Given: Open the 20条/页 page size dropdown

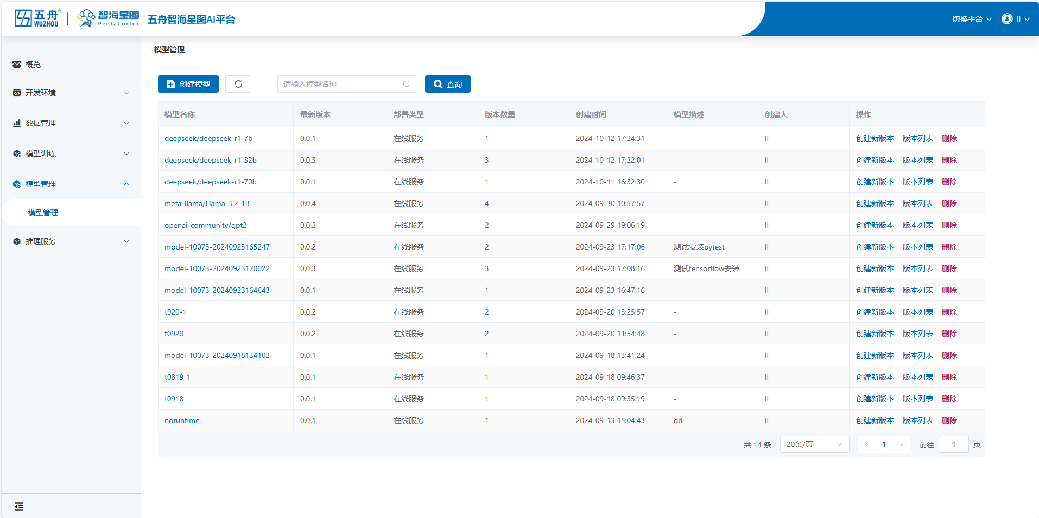Looking at the screenshot, I should point(814,444).
